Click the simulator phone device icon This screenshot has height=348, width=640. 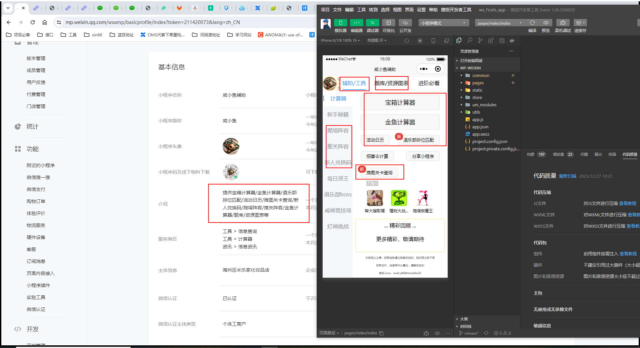[433, 41]
